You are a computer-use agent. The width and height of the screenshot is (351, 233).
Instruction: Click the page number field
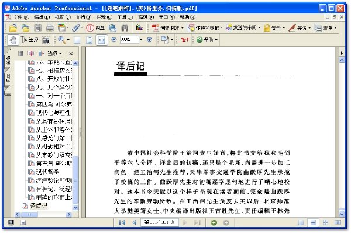pos(159,222)
